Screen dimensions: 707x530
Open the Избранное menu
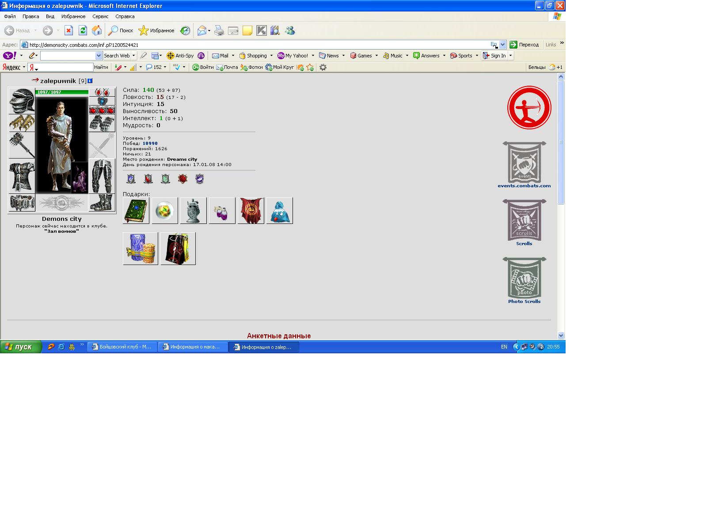[73, 16]
